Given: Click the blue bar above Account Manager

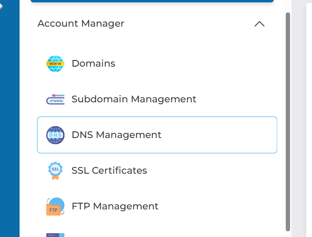Looking at the screenshot, I should 152,1.
